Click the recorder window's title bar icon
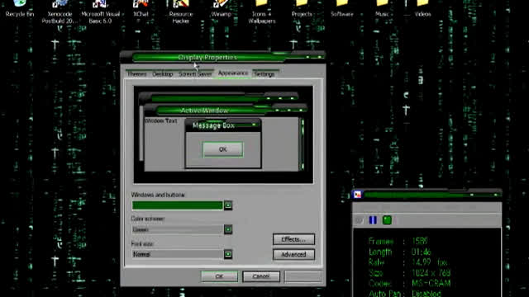The image size is (529, 297). pos(357,195)
